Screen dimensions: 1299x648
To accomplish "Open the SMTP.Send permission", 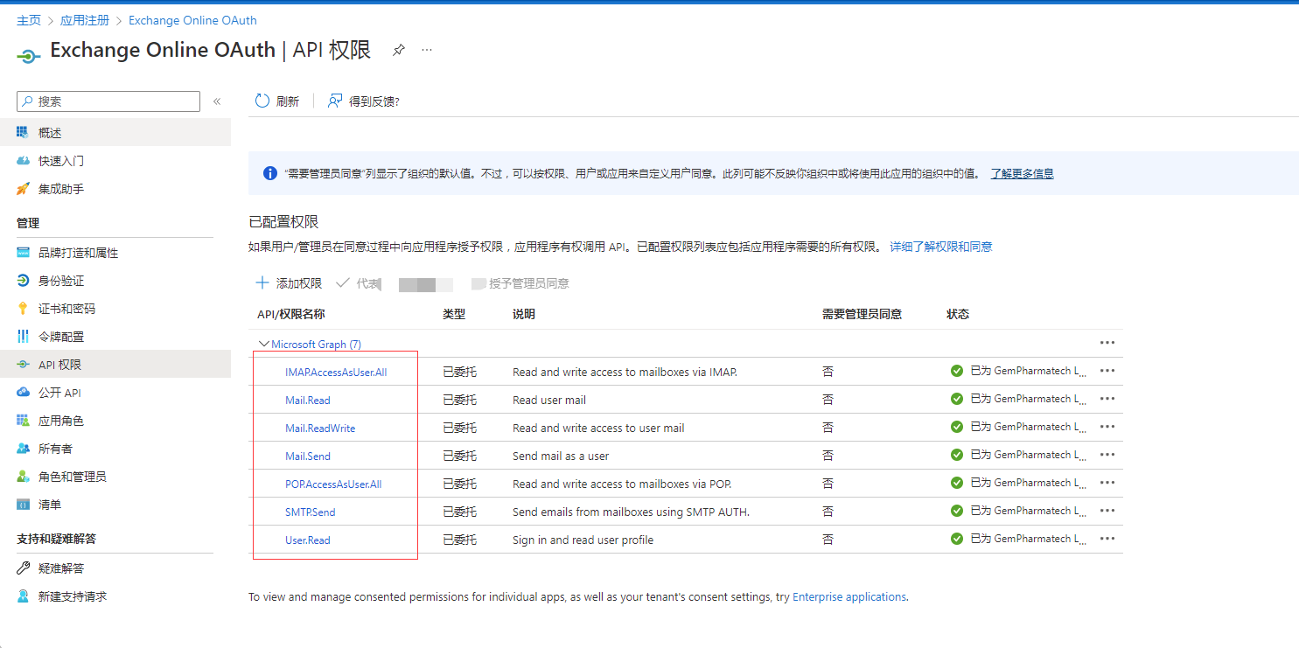I will click(x=311, y=512).
